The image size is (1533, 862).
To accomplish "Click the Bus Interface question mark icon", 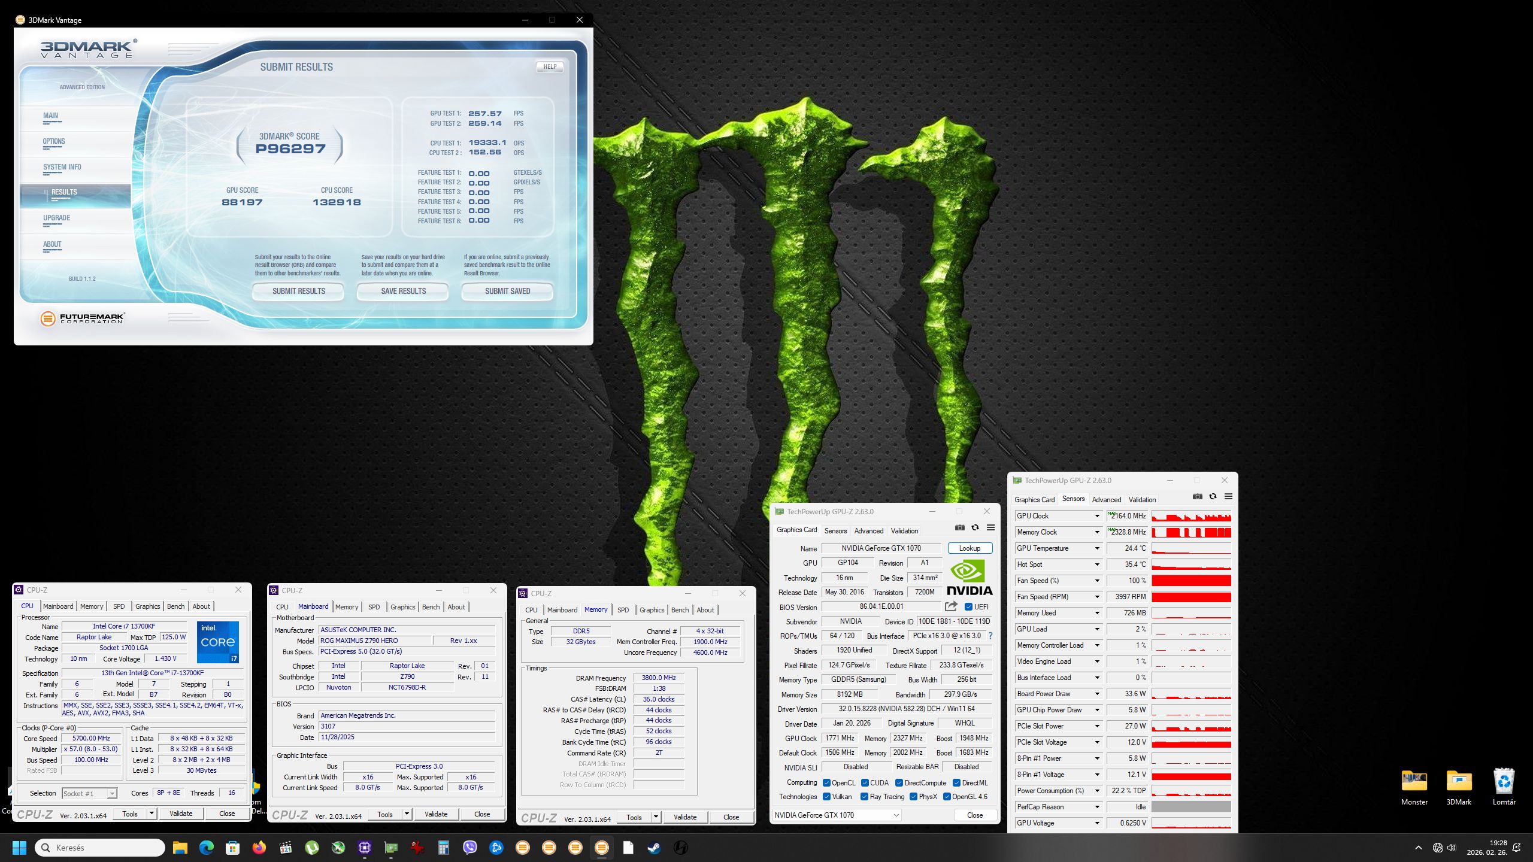I will tap(990, 636).
